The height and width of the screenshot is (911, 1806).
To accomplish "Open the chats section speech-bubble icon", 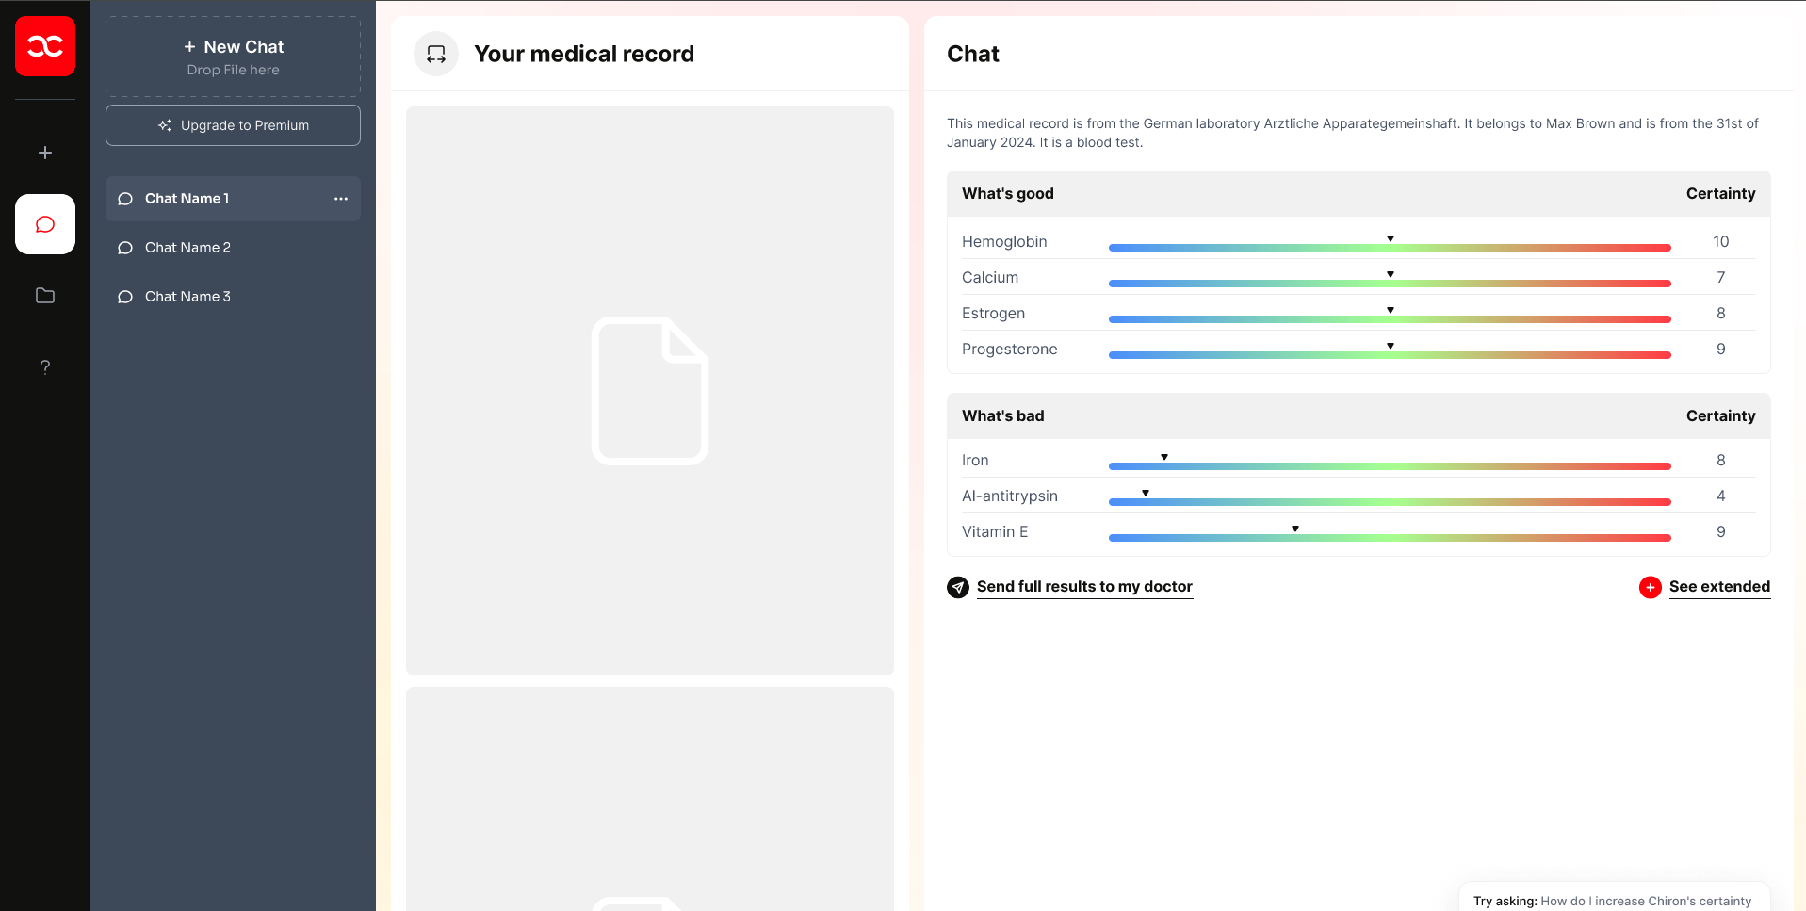I will (45, 224).
